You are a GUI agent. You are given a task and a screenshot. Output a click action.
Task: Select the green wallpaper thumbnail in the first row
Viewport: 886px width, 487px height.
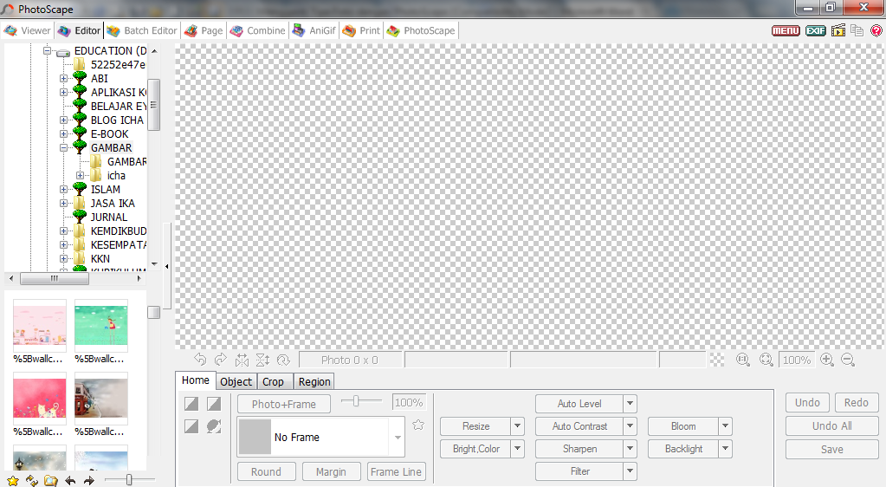pyautogui.click(x=101, y=325)
